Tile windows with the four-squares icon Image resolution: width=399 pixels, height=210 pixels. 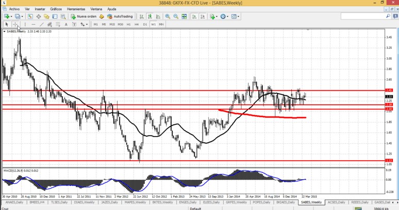[184, 16]
